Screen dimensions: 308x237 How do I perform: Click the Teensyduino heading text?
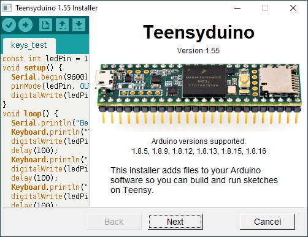(199, 32)
